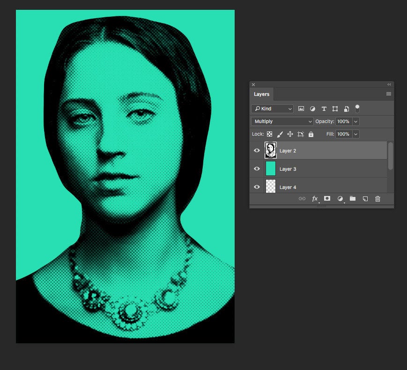
Task: Toggle layer filtering on/off switch
Action: 357,109
